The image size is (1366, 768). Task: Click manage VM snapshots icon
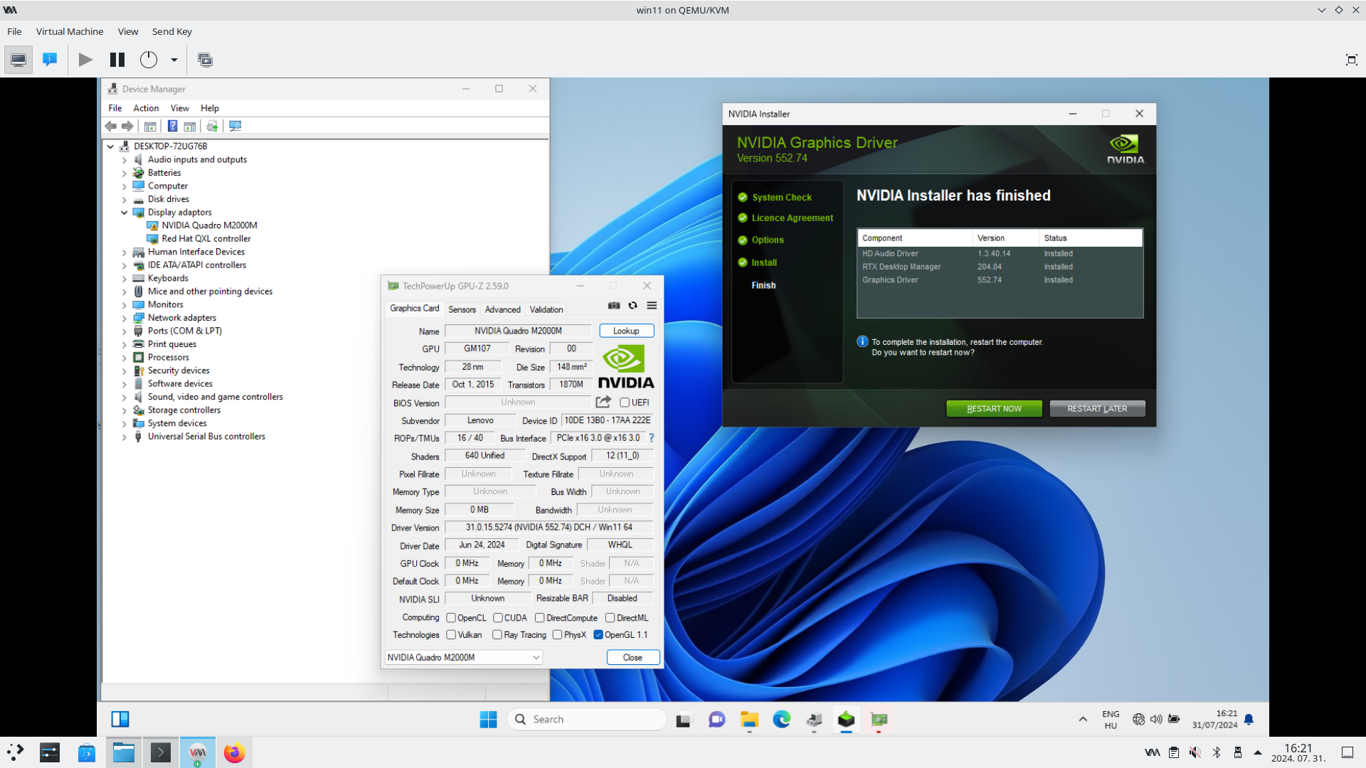[205, 60]
